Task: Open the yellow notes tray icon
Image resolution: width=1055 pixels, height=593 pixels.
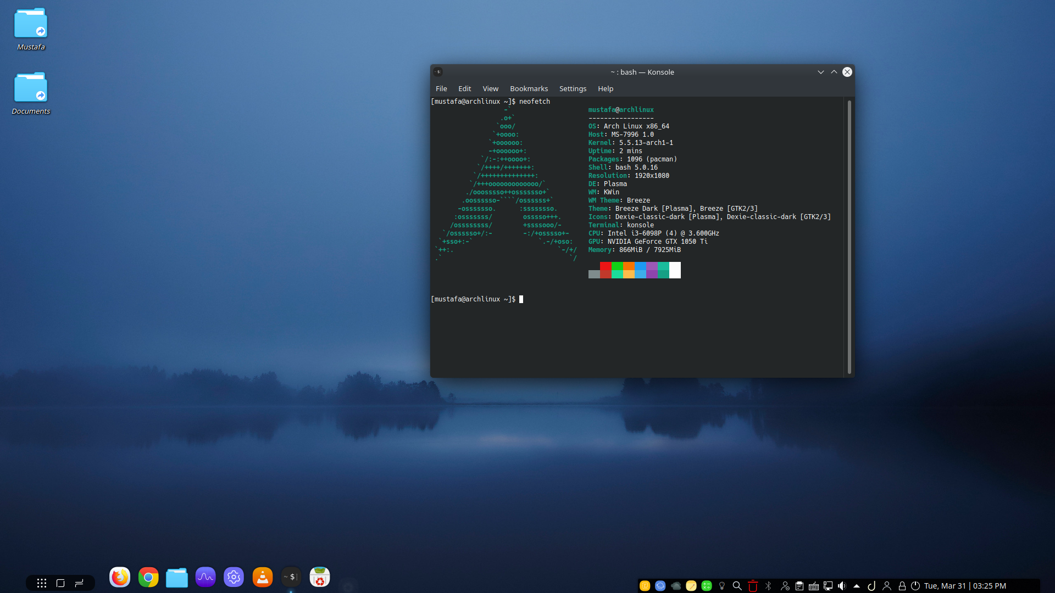Action: [x=691, y=586]
